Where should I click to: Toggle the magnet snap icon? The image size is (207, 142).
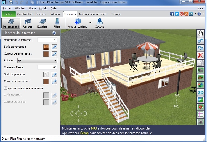tap(201, 107)
